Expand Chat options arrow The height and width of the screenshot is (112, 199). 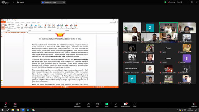click(x=92, y=104)
